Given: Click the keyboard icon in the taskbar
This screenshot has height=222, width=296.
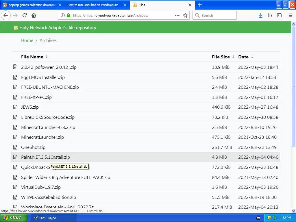Looking at the screenshot, I should (x=258, y=218).
